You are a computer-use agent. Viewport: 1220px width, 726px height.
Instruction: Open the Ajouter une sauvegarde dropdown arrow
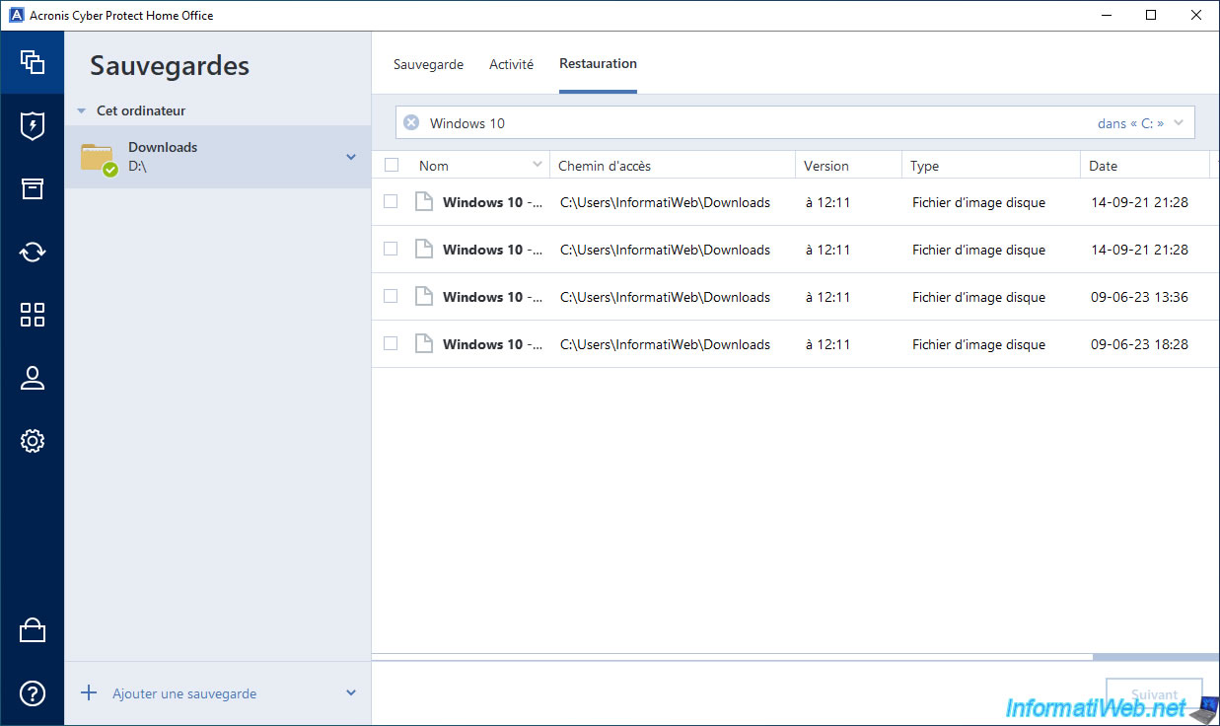click(x=351, y=693)
